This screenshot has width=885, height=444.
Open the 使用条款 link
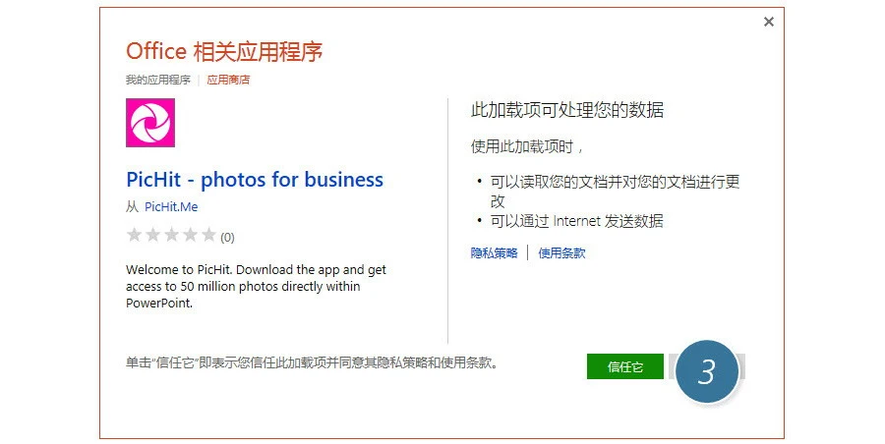pyautogui.click(x=561, y=252)
